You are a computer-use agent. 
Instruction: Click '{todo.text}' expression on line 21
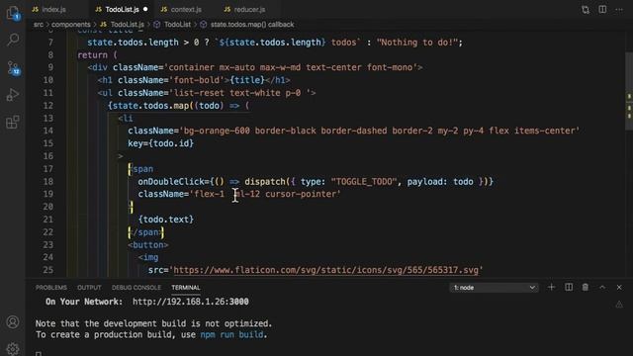point(166,220)
